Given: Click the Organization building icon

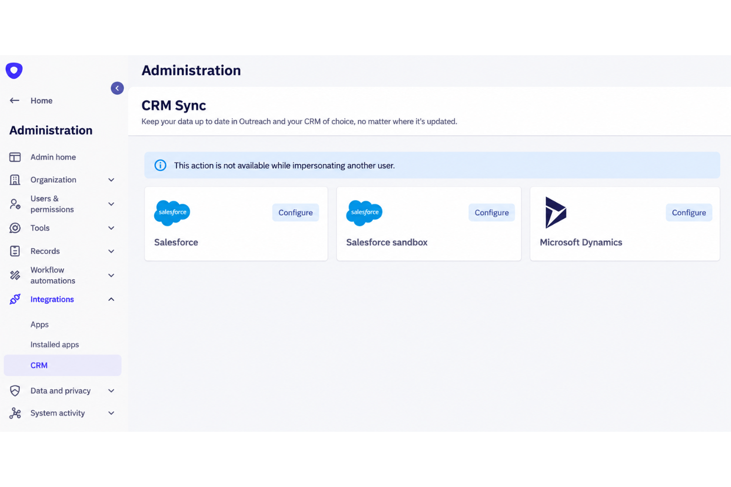Looking at the screenshot, I should click(x=15, y=180).
